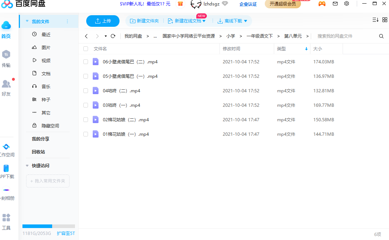Click the storage usage progress bar
This screenshot has height=240, width=389.
[49, 226]
